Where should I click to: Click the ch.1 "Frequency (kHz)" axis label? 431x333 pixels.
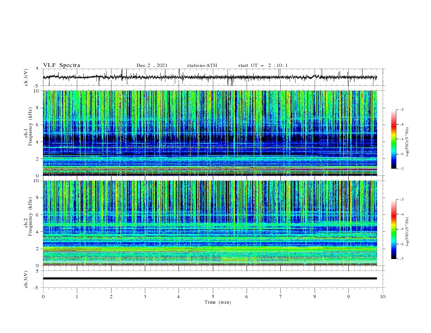click(x=30, y=127)
